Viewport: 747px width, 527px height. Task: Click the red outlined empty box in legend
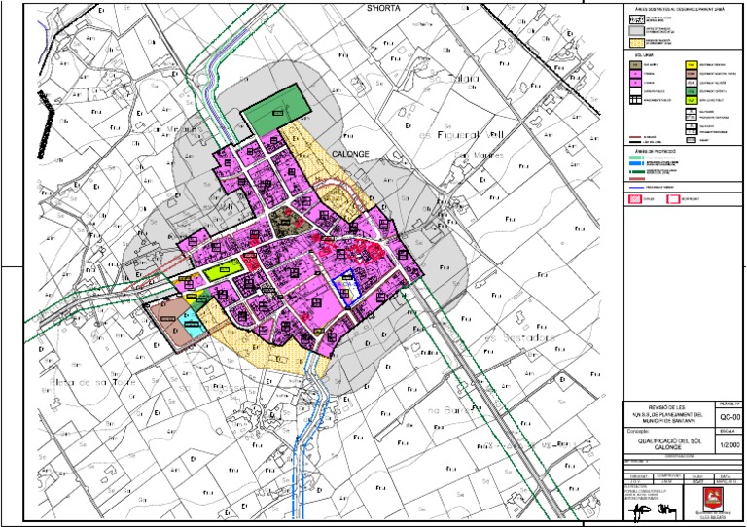[673, 199]
